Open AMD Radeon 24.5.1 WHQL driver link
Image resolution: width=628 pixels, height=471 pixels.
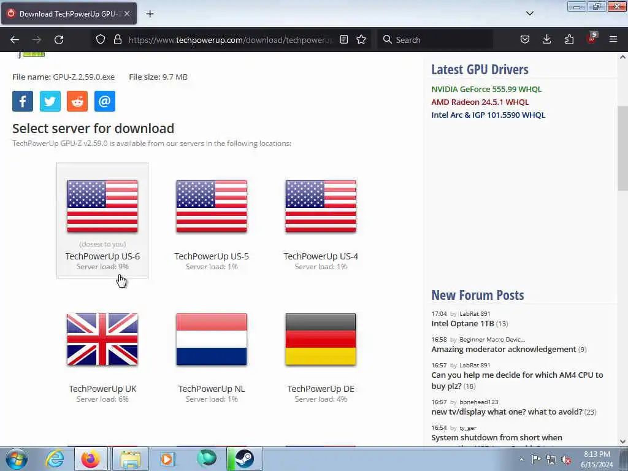(x=480, y=102)
